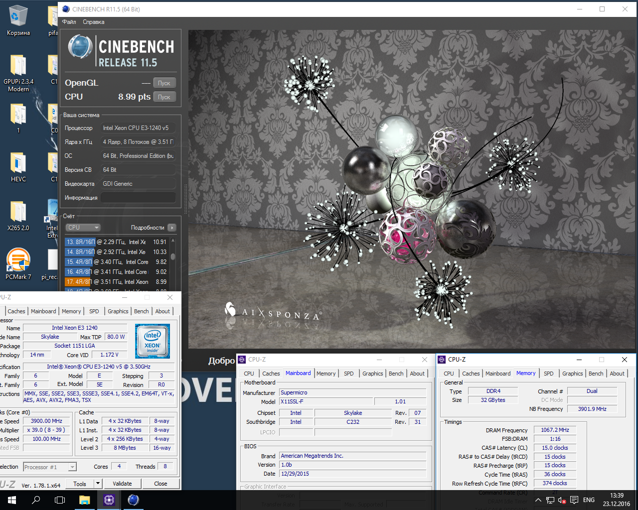
Task: Click the Validate button in CPU-Z
Action: click(x=122, y=484)
